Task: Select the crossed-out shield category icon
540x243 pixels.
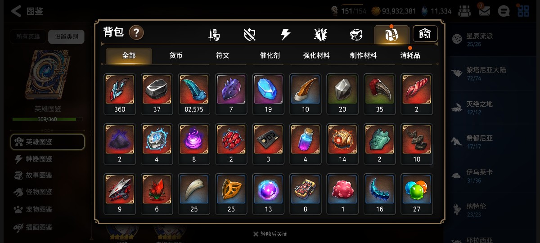Action: (x=250, y=35)
